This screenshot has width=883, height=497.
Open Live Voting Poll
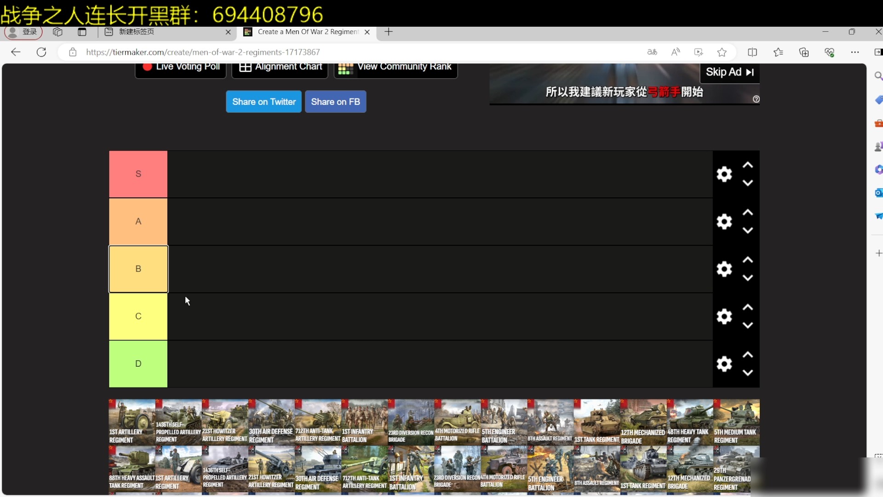180,68
